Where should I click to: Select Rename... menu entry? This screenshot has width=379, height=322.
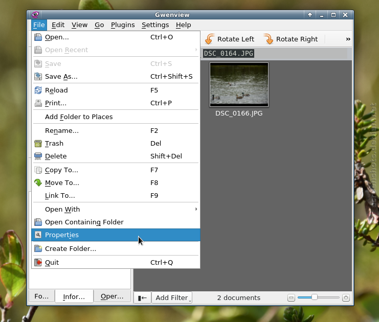116,131
